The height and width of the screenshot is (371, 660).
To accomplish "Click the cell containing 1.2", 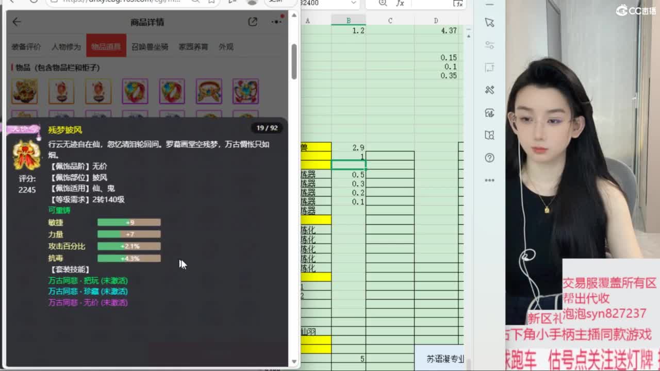I will click(x=349, y=30).
